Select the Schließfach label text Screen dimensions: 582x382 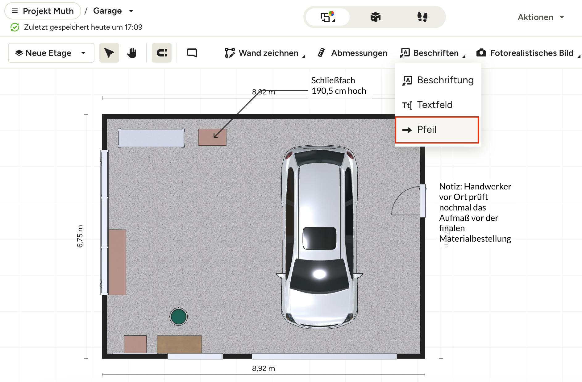point(339,85)
